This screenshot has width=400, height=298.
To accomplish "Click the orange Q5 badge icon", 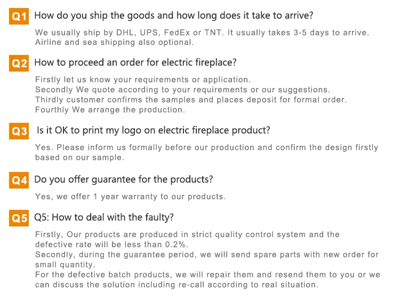I will pos(19,218).
